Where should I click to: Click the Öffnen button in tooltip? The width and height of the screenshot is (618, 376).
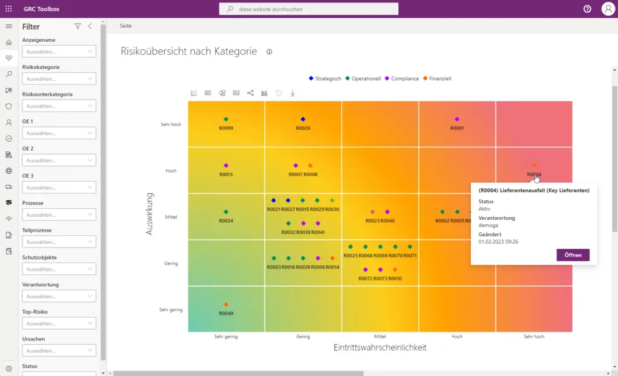(573, 255)
